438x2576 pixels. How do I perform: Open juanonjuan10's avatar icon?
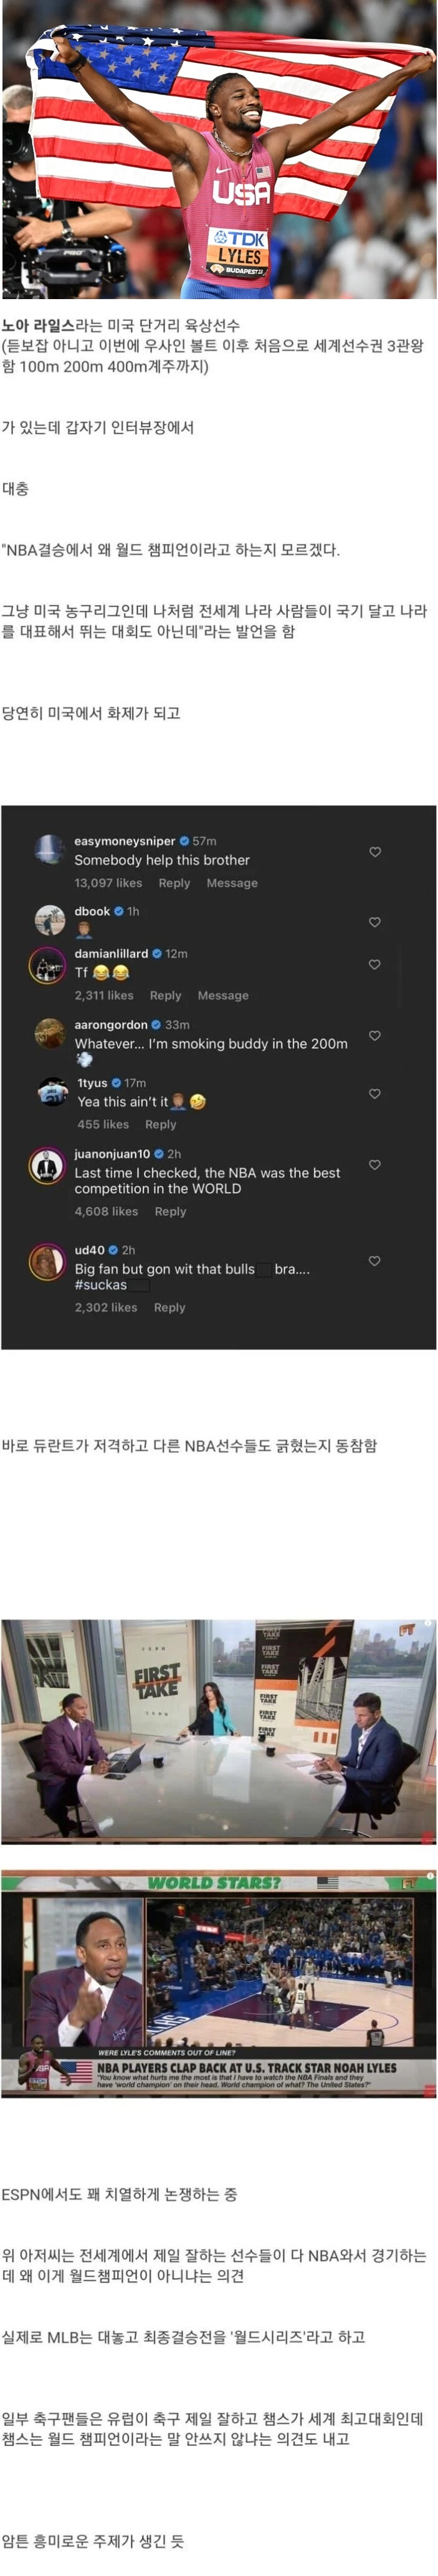tap(47, 1166)
